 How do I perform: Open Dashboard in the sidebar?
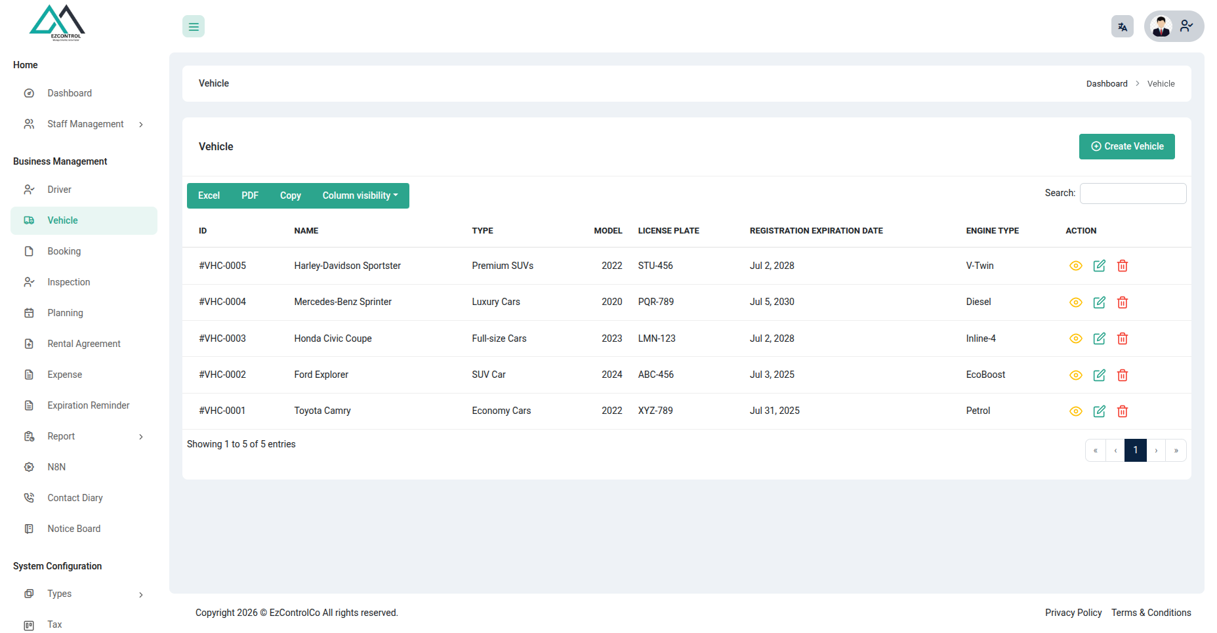pos(84,93)
